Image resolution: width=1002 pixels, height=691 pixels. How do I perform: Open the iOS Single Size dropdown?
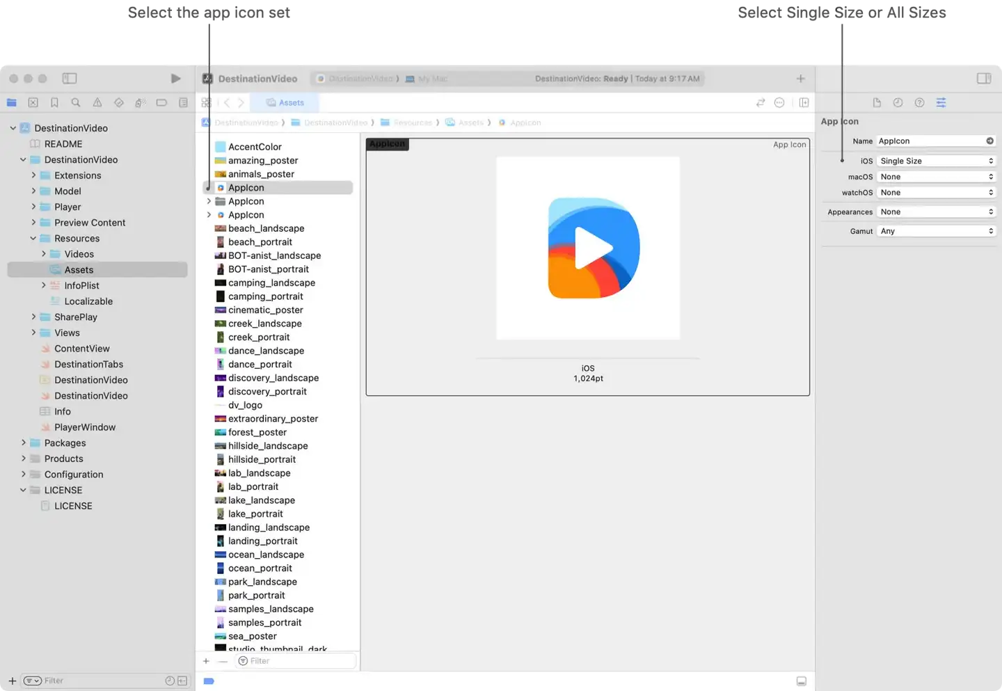click(936, 161)
